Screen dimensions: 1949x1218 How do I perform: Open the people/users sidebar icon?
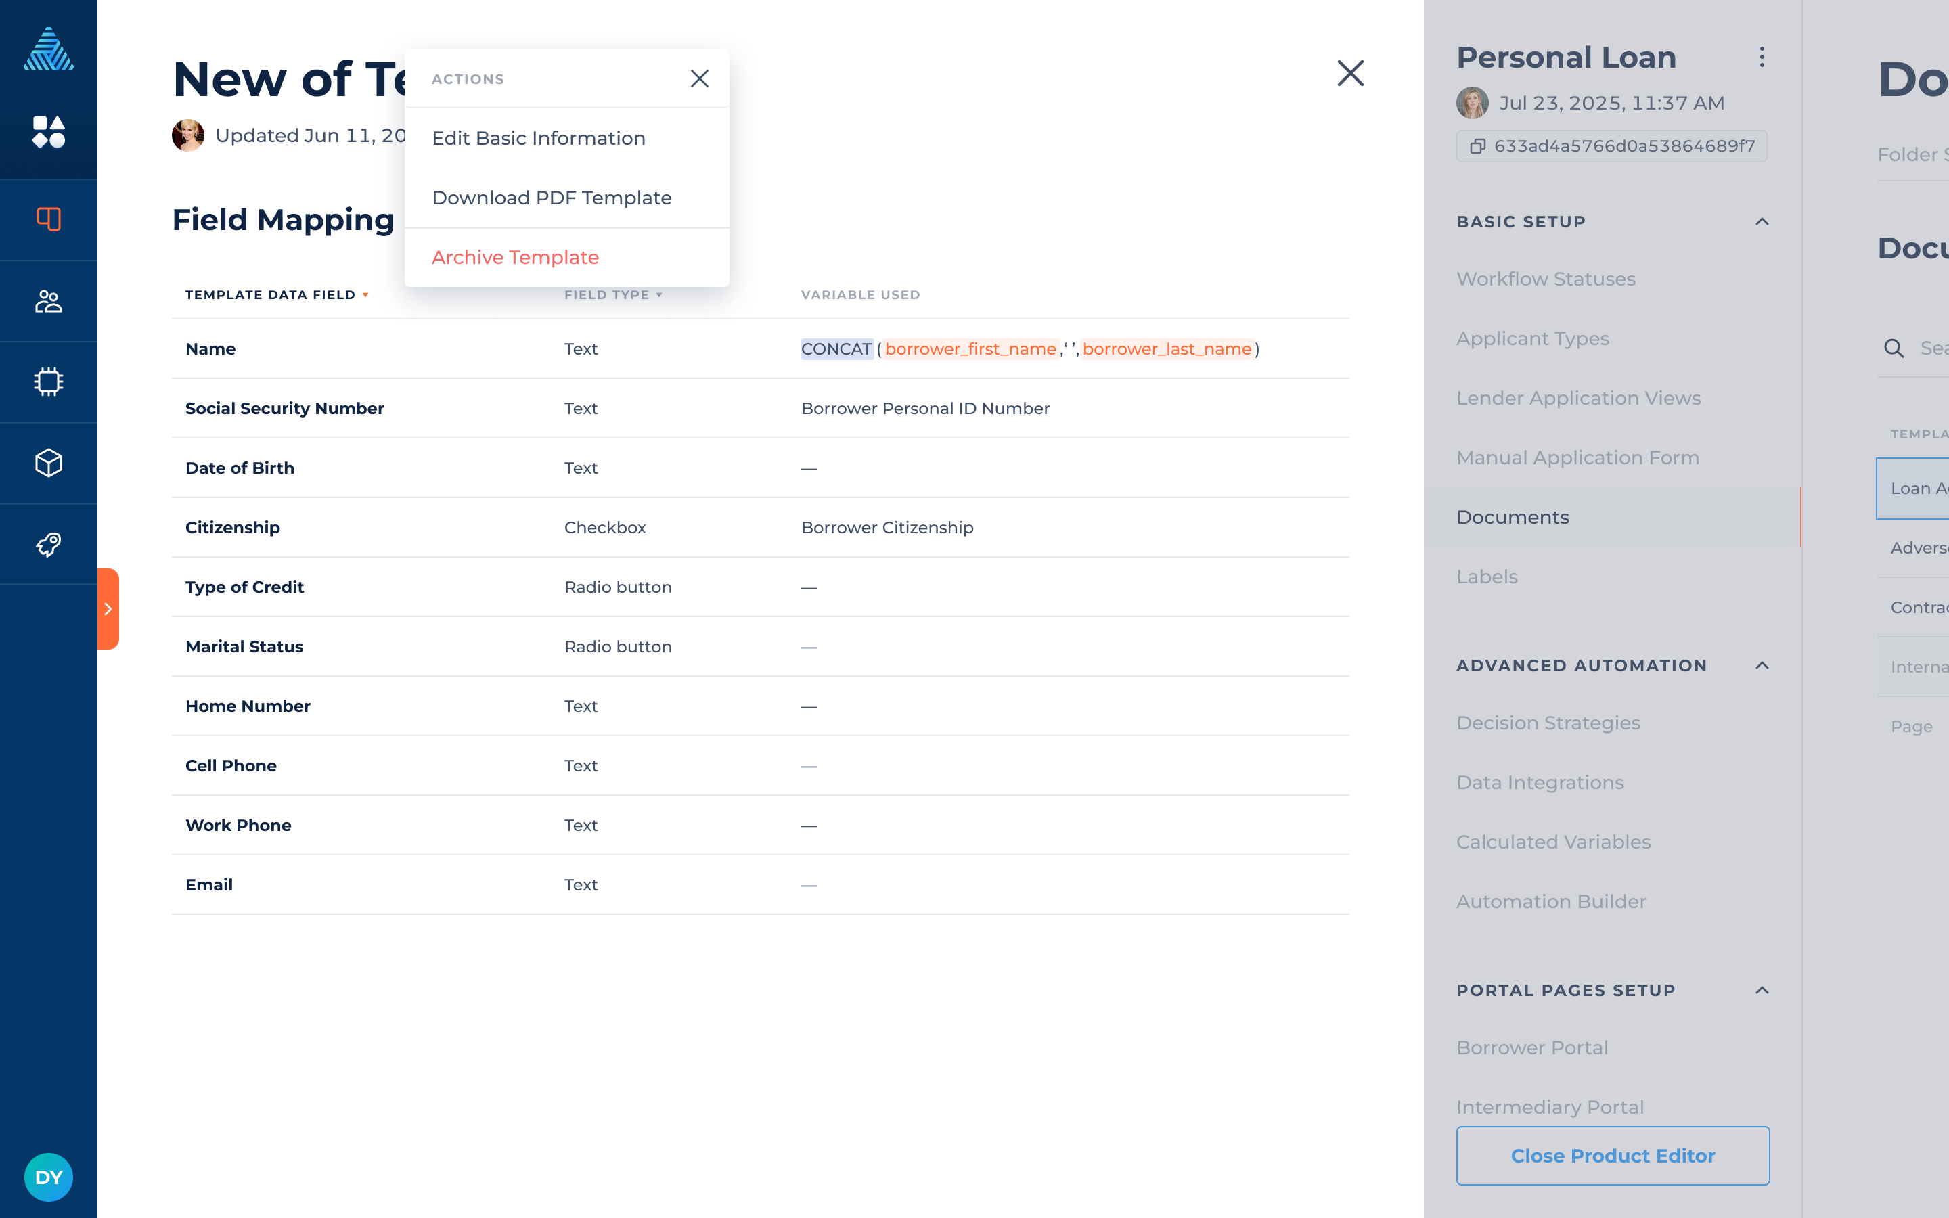click(x=48, y=301)
